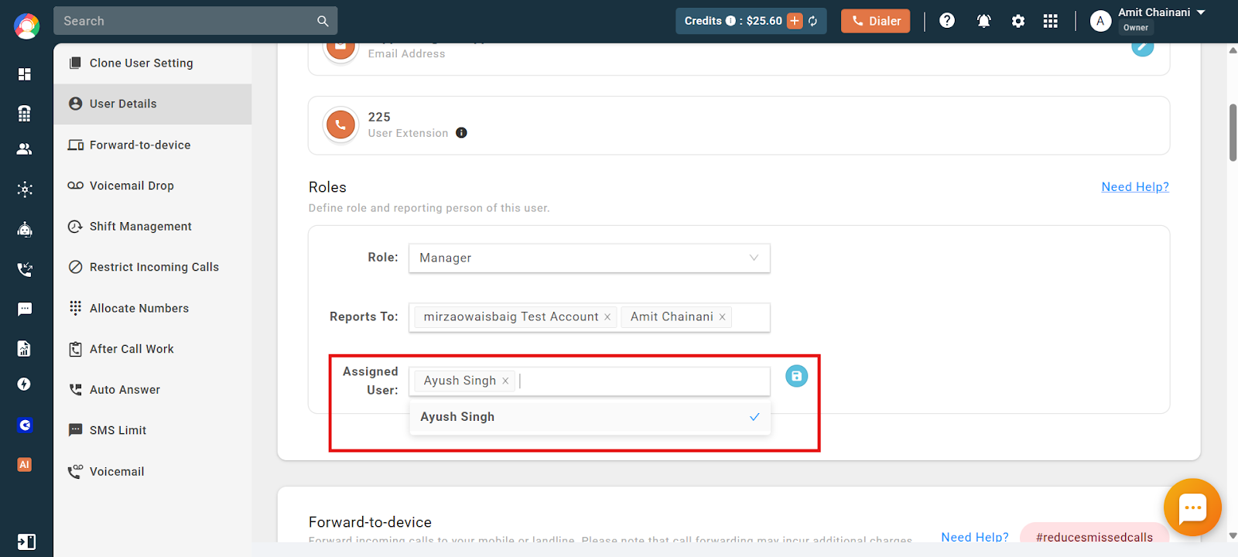The image size is (1238, 557).
Task: Click the orange phone icon beside extension 225
Action: (x=340, y=125)
